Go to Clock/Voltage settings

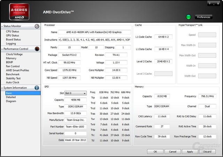(14, 54)
